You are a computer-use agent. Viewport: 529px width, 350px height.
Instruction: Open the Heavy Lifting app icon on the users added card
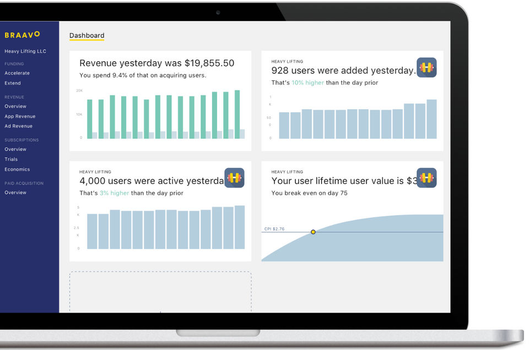tap(427, 67)
